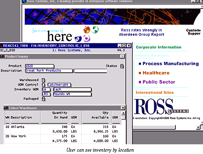This screenshot has height=154, width=203.
Task: Click the 4,000.00 available value
Action: coord(101,141)
